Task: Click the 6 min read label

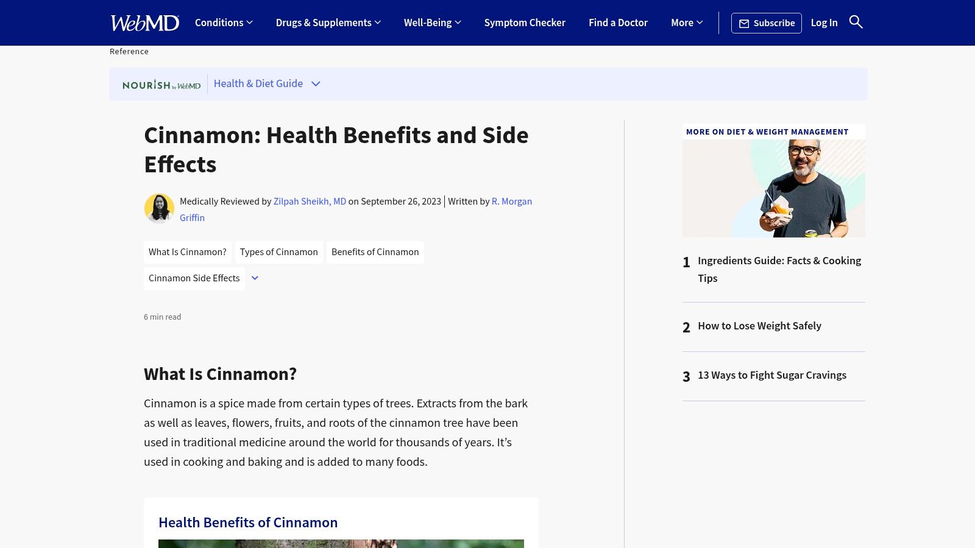Action: (163, 317)
